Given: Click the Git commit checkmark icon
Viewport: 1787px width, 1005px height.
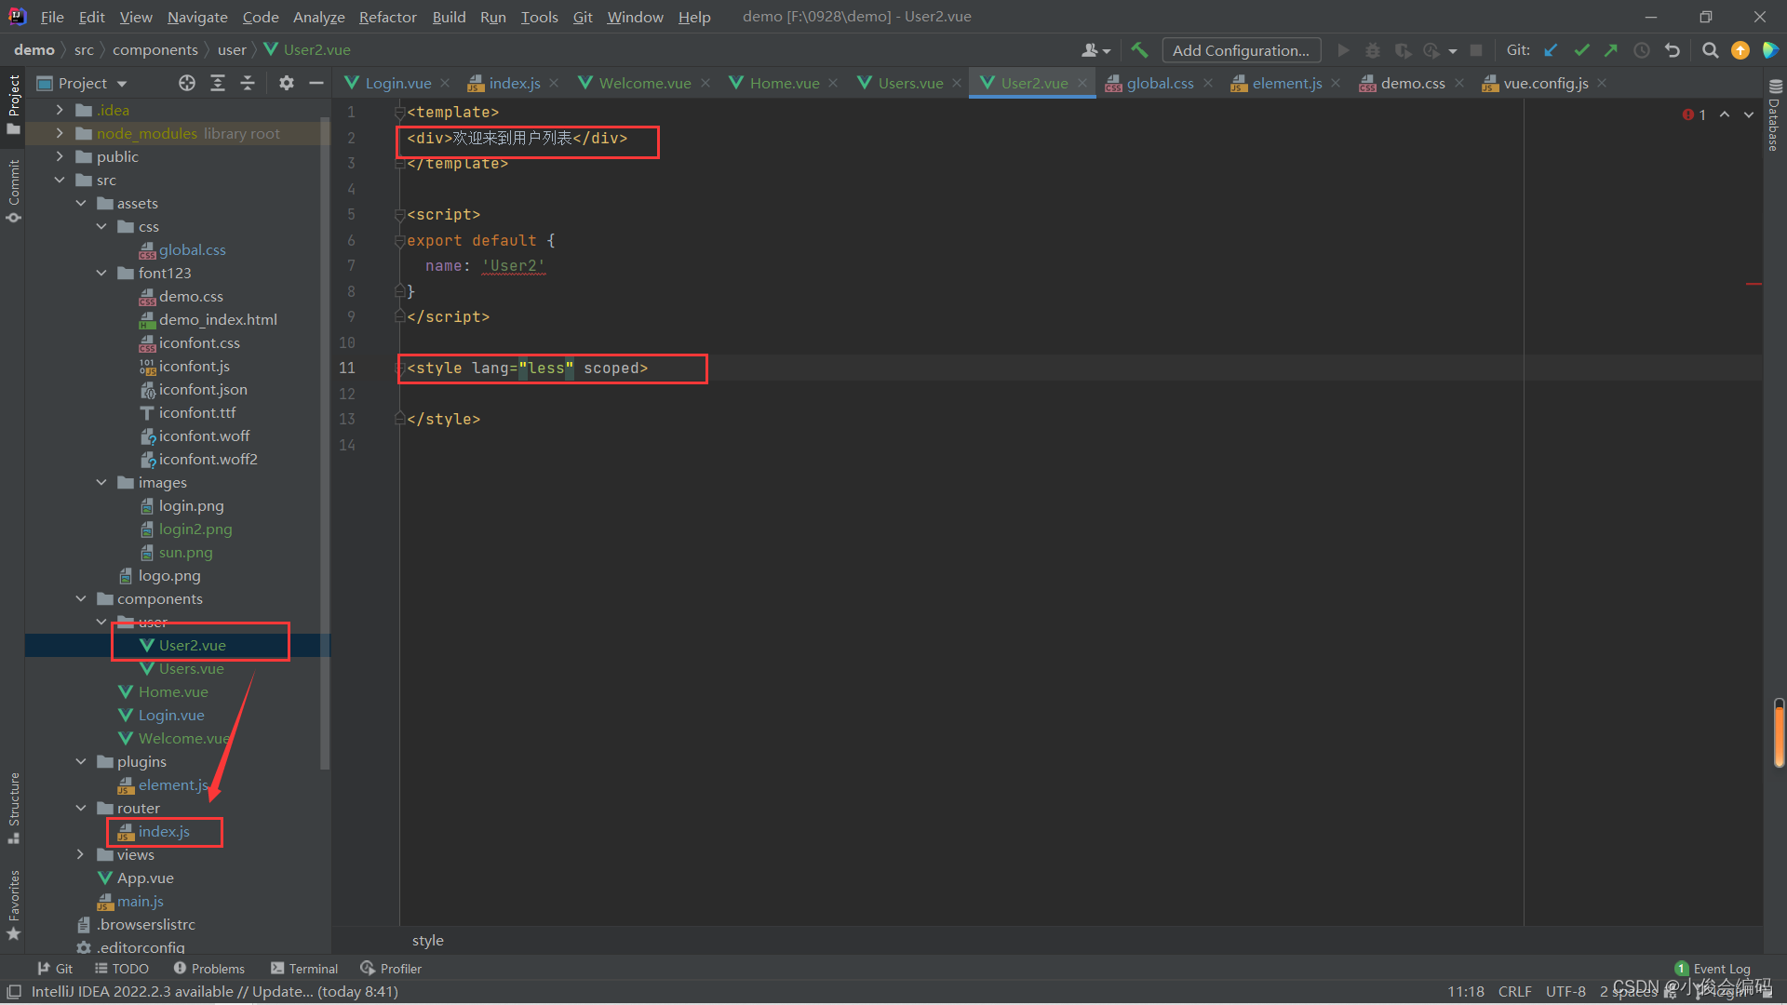Looking at the screenshot, I should click(x=1581, y=50).
